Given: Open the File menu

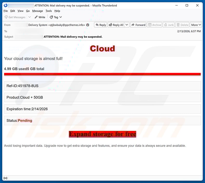Looking at the screenshot, I should click(6, 11).
